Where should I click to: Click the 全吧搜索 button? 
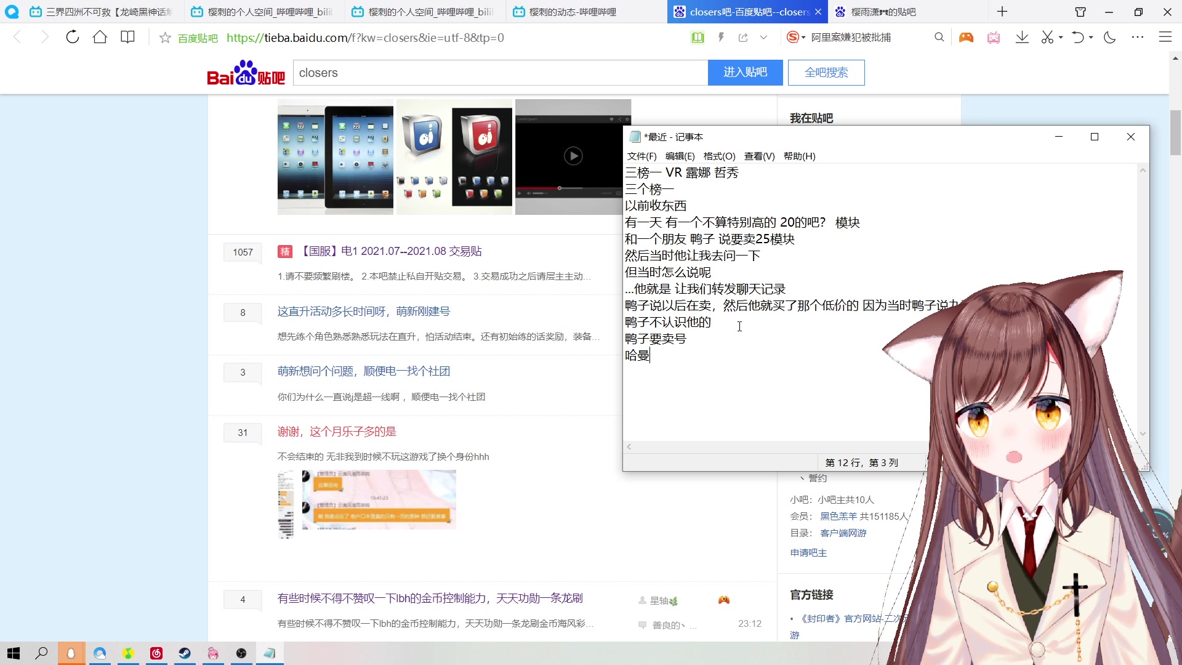[826, 73]
